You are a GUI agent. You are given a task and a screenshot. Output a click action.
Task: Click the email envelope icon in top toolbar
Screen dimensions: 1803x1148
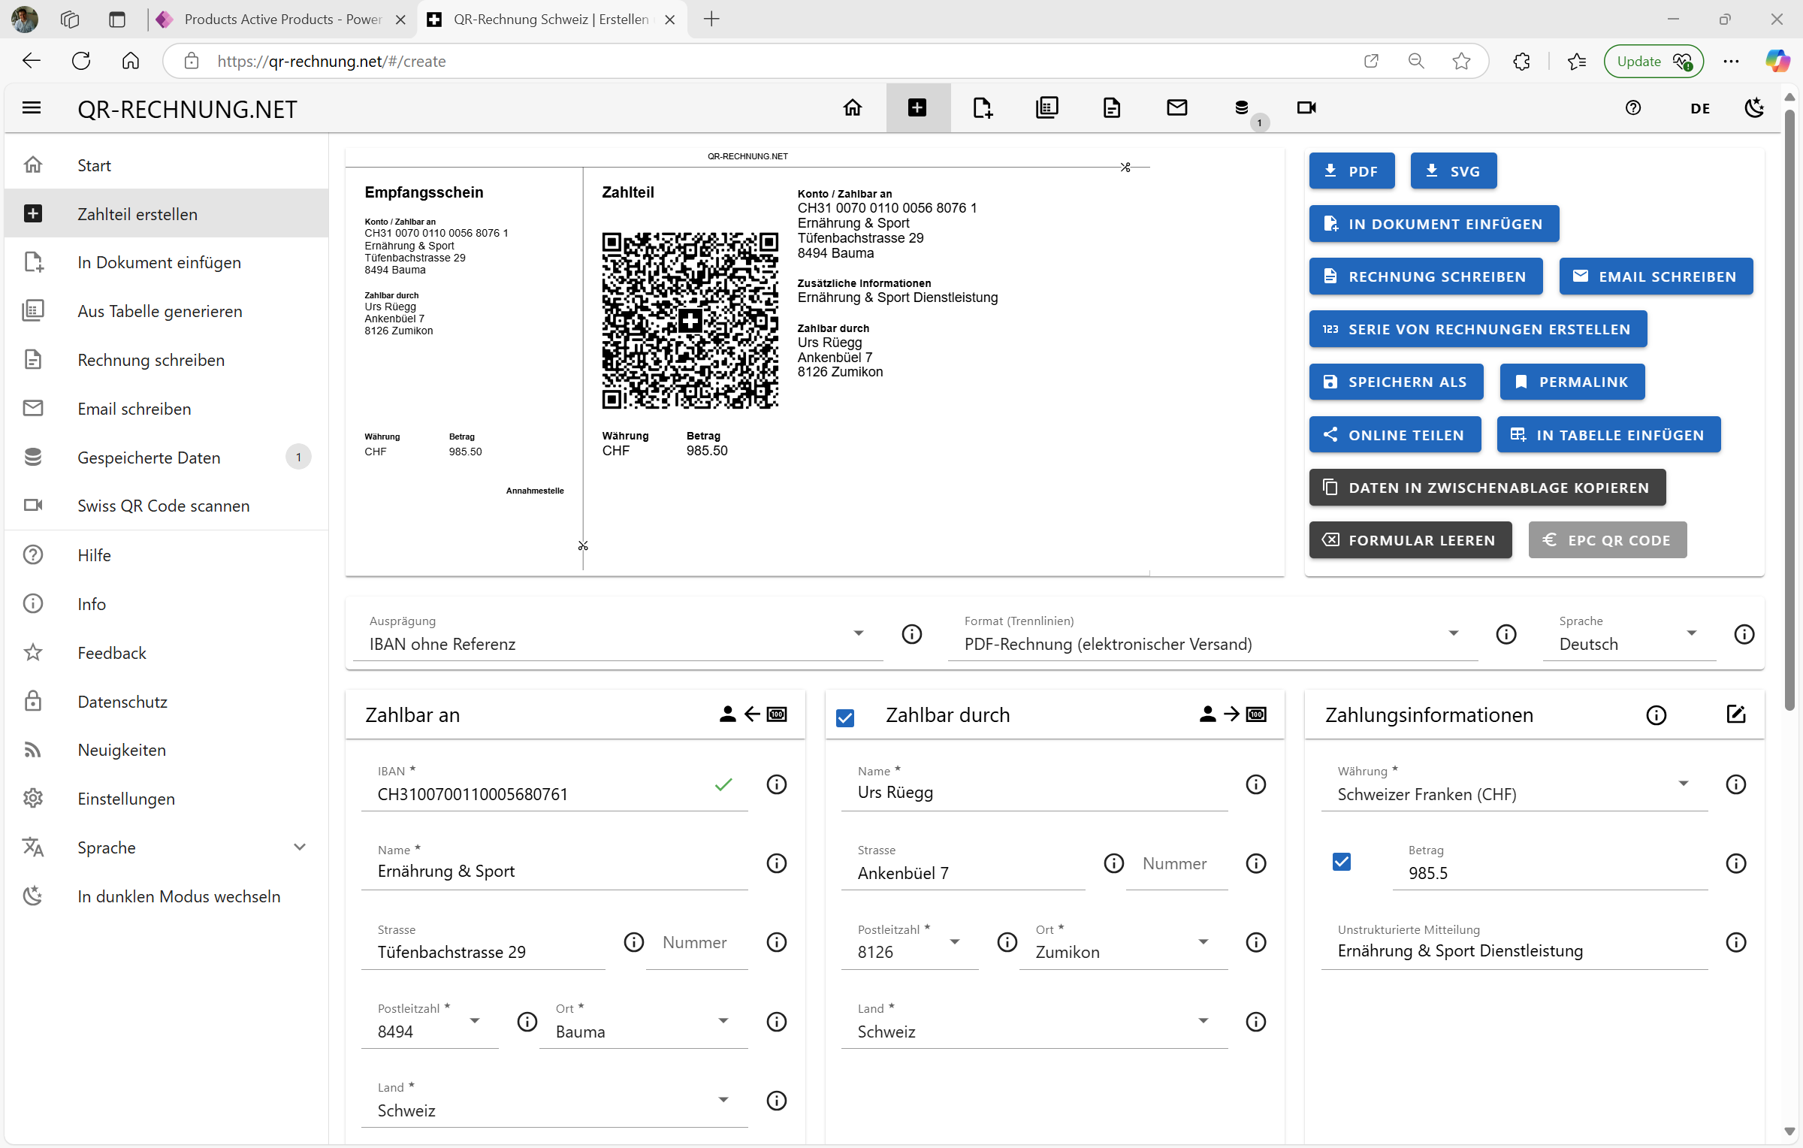pyautogui.click(x=1176, y=108)
